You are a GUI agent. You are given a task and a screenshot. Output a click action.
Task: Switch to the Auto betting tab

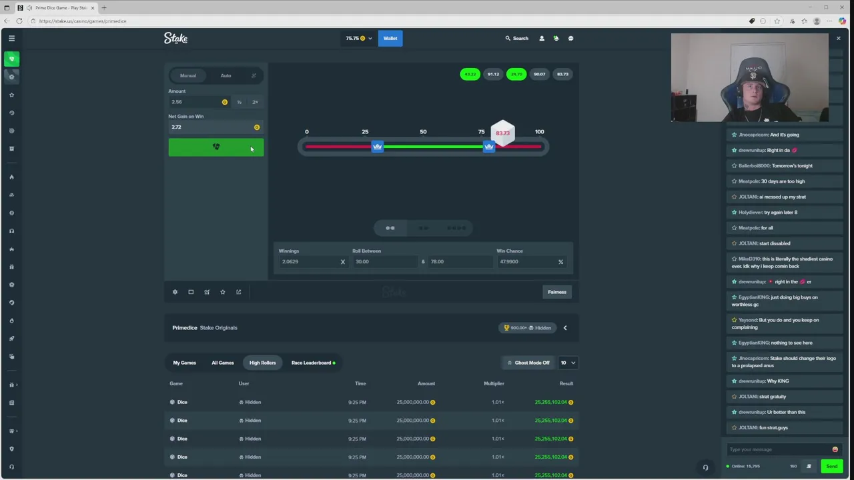[226, 75]
